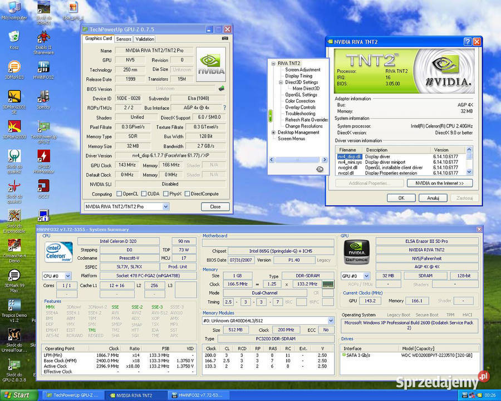
Task: Expand the Desktop Management tree node
Action: click(273, 133)
